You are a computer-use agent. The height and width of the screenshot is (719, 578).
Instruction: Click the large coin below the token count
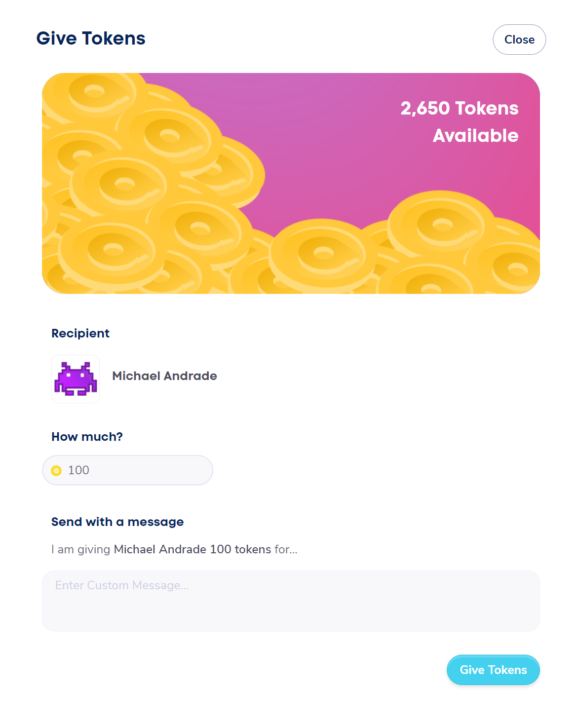pyautogui.click(x=441, y=224)
